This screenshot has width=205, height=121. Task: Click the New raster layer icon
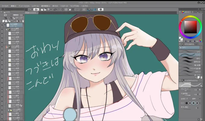3,21
